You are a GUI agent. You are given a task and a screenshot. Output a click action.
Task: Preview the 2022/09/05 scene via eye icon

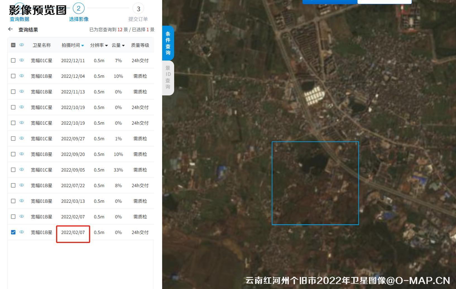coord(21,170)
